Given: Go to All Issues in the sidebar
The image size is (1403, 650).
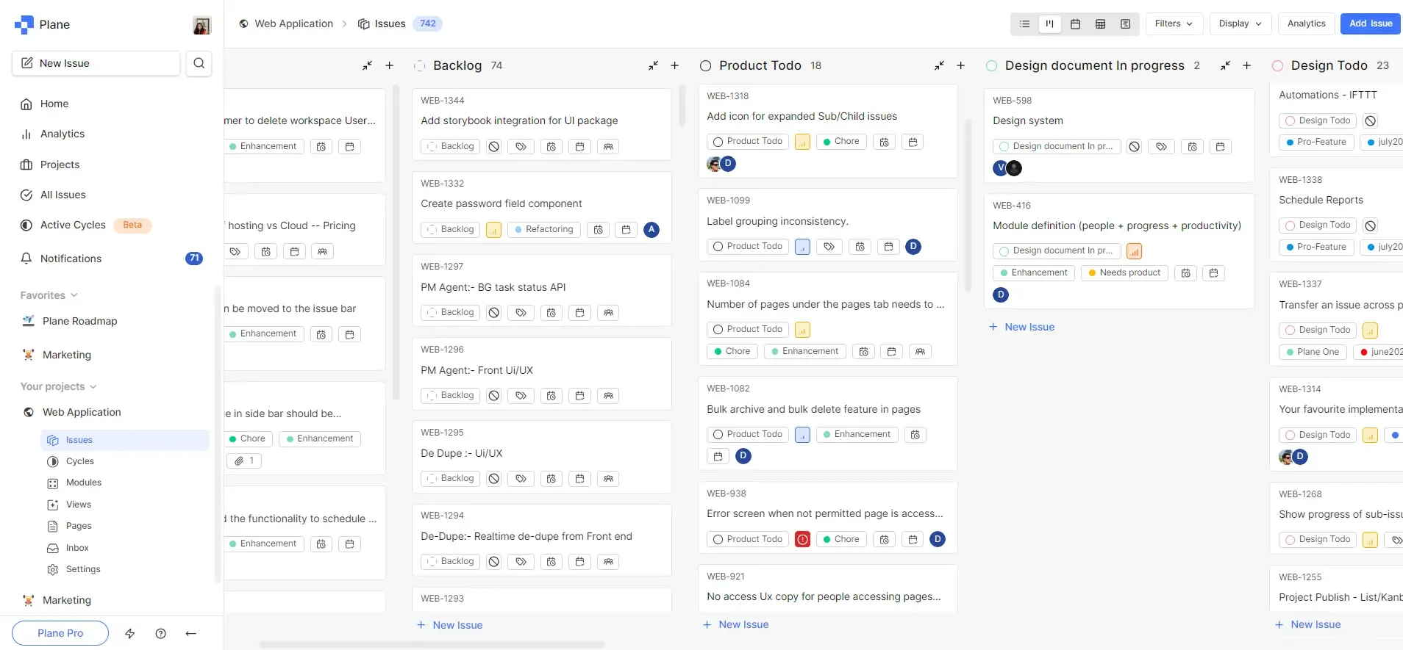Looking at the screenshot, I should tap(63, 195).
